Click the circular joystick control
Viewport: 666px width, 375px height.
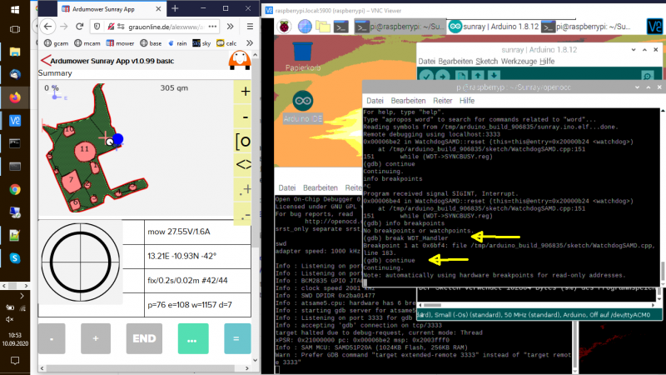(80, 262)
